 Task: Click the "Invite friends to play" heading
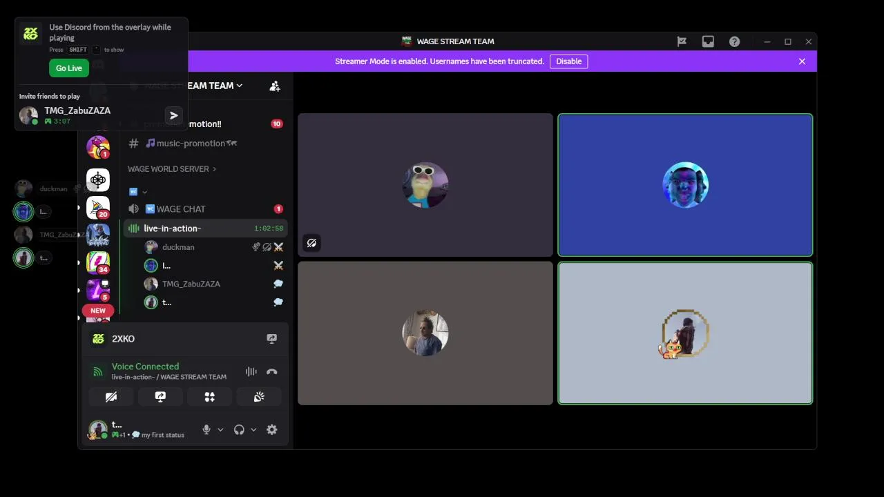[x=50, y=97]
